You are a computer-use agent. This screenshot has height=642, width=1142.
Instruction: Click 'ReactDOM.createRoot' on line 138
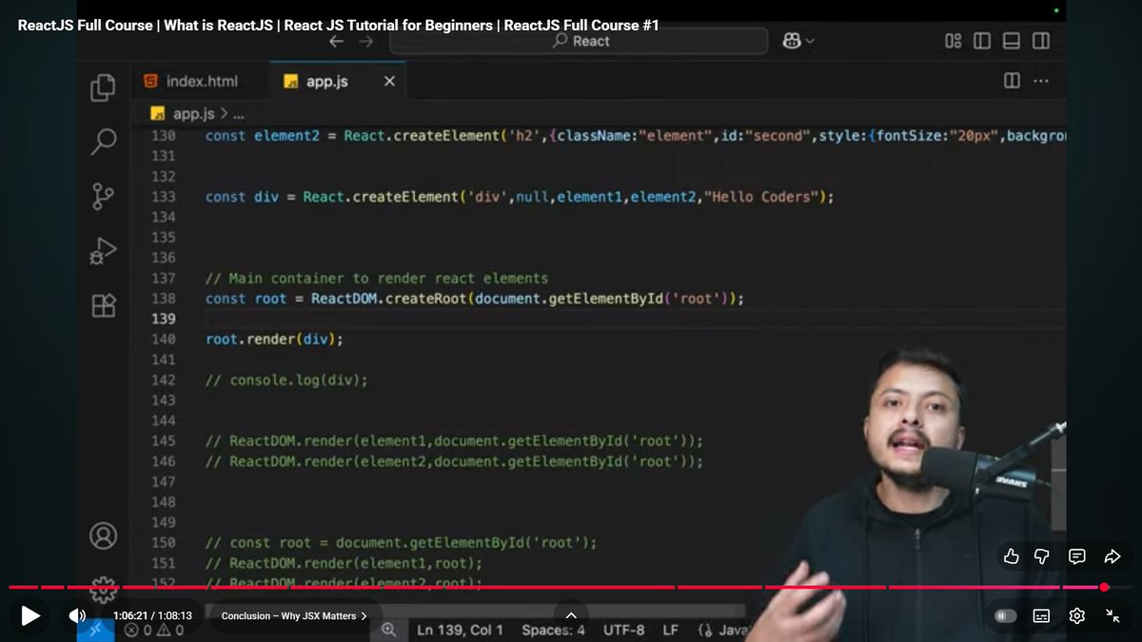coord(390,299)
